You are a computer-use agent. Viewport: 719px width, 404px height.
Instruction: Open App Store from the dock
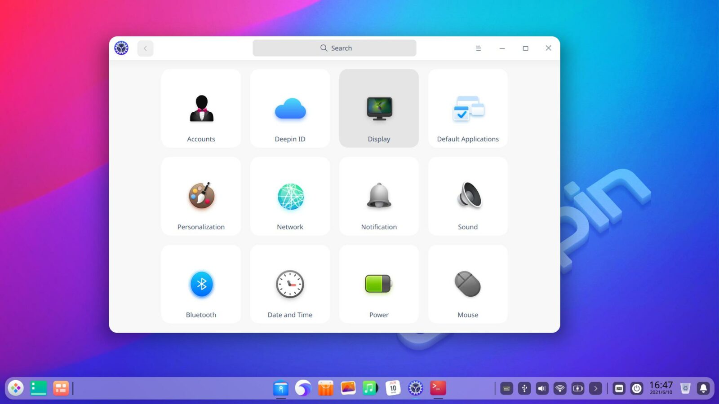click(x=325, y=388)
